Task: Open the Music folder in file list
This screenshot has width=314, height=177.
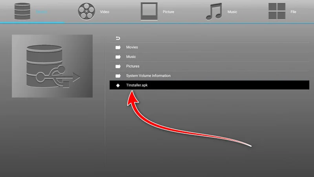Action: click(209, 57)
